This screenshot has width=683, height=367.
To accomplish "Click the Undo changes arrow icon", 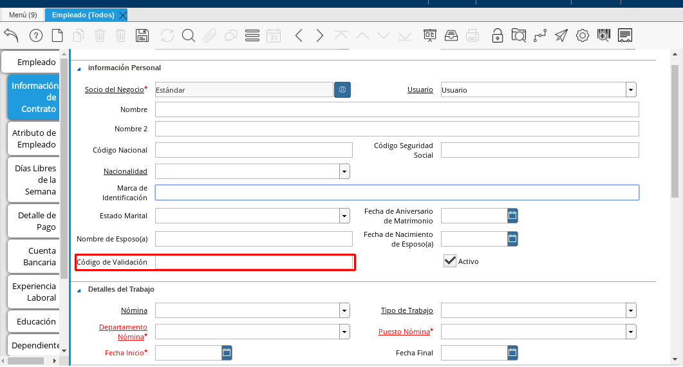I will [x=11, y=35].
